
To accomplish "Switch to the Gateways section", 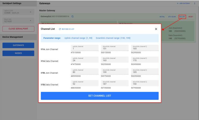I will 18,45.
